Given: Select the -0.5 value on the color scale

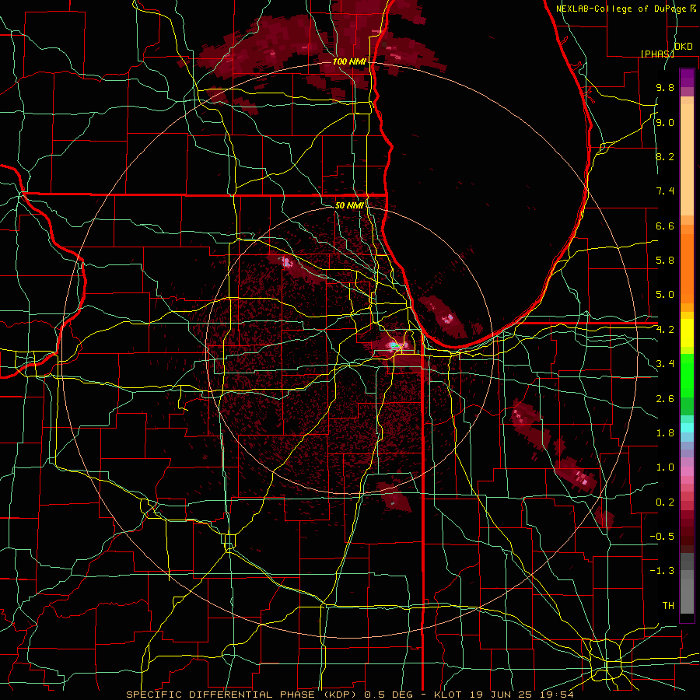Looking at the screenshot, I should (x=662, y=537).
